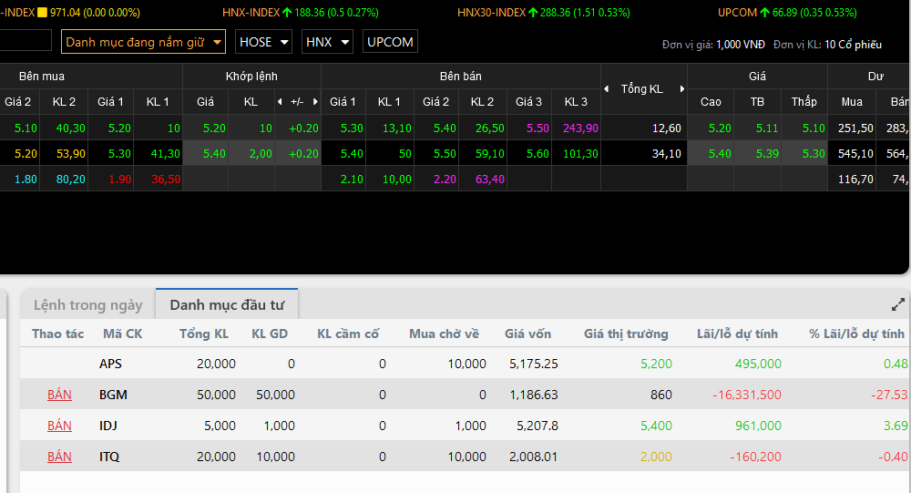Click the 495,000 profit value for APS

coord(758,364)
